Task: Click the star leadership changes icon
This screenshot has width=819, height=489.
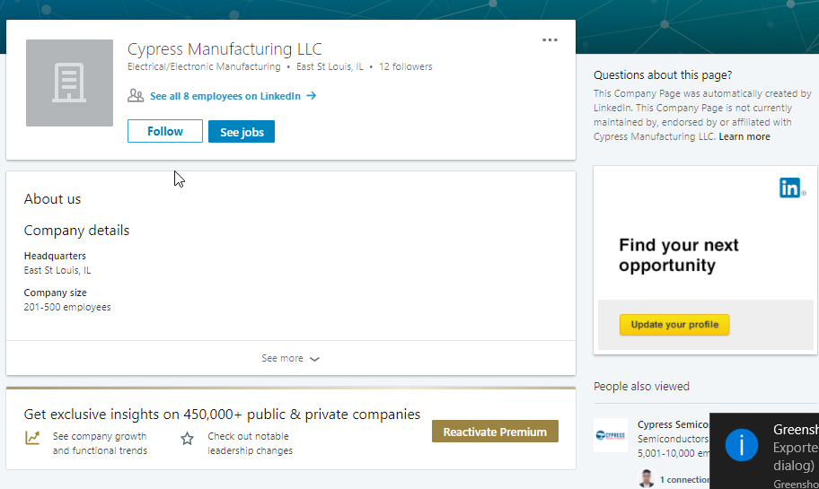Action: 187,439
